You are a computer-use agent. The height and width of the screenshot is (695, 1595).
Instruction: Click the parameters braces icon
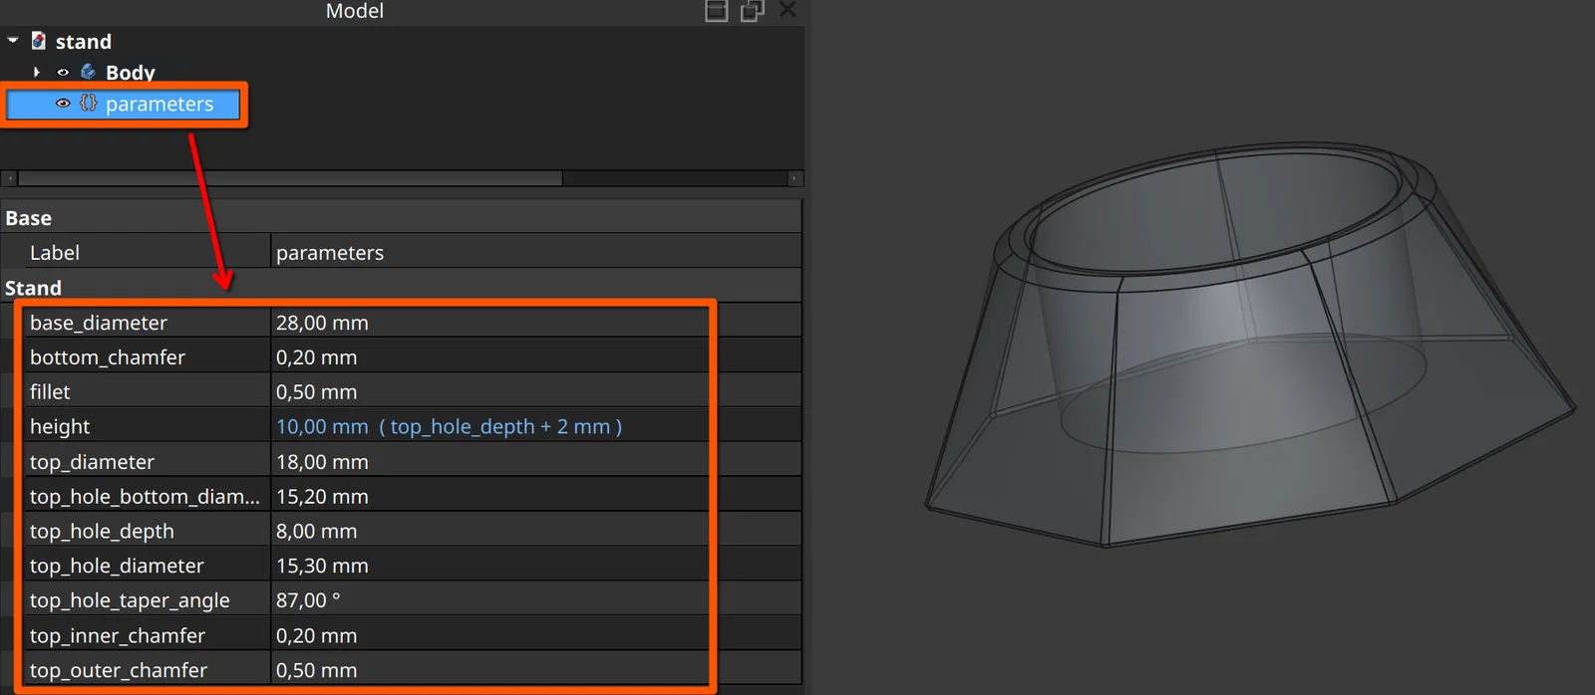pos(89,103)
